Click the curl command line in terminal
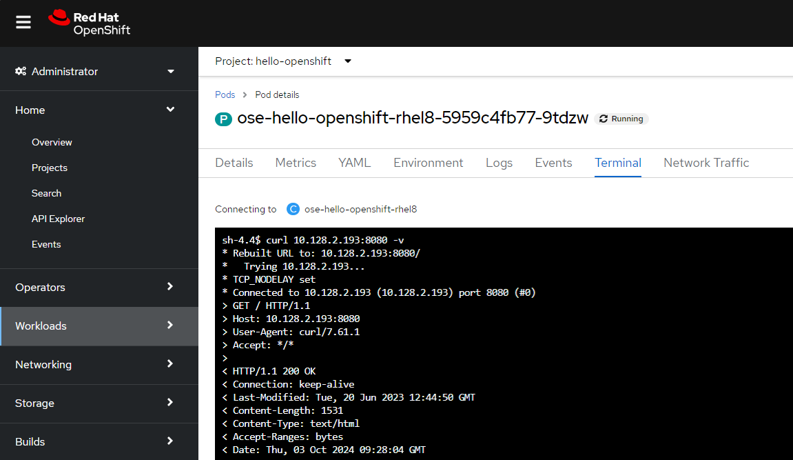The width and height of the screenshot is (793, 460). pyautogui.click(x=313, y=240)
